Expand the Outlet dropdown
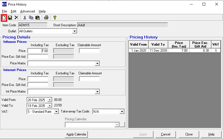Image resolution: width=223 pixels, height=139 pixels. (x=75, y=31)
